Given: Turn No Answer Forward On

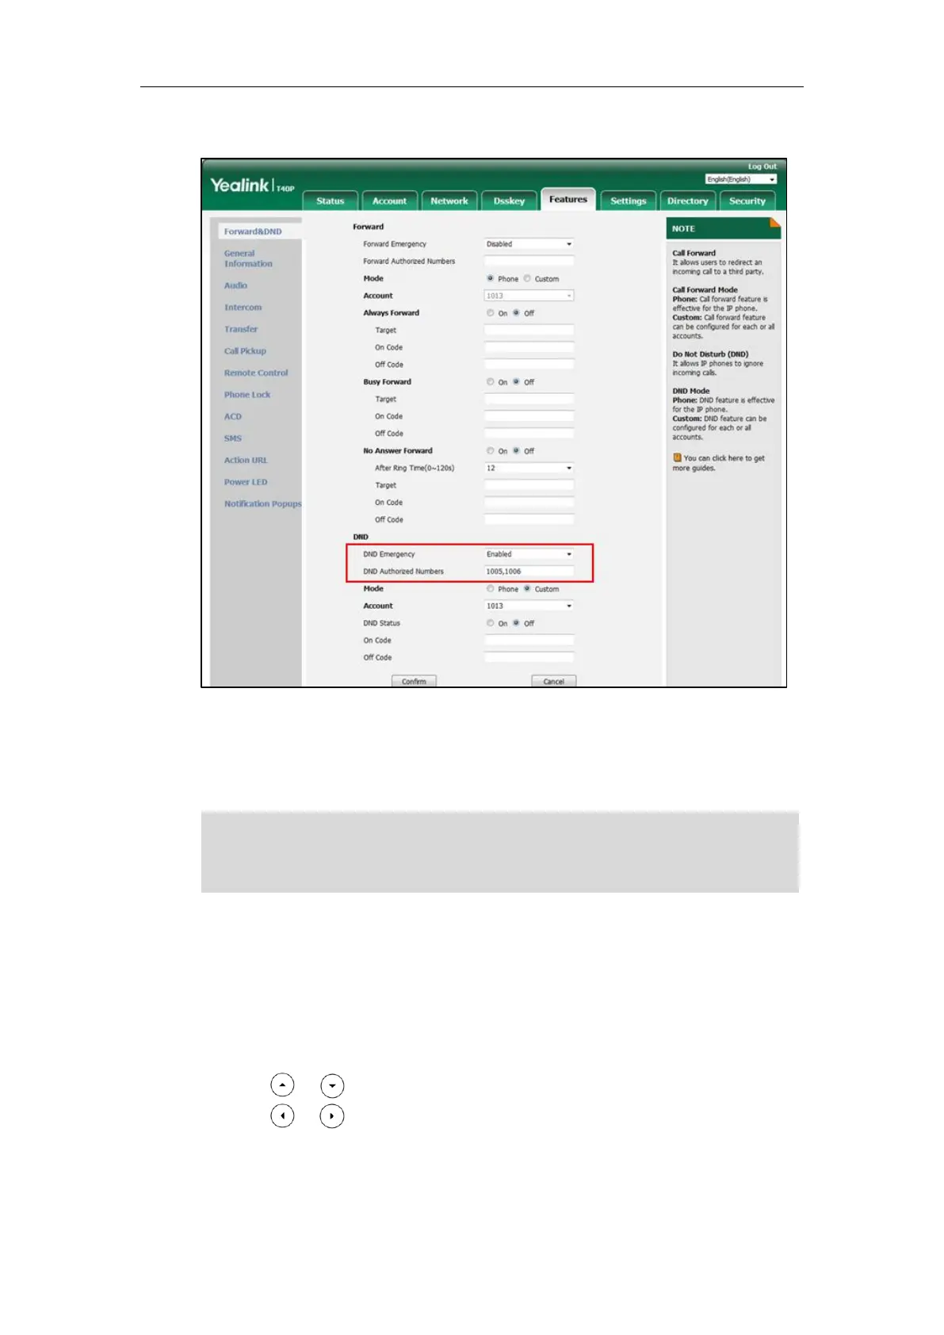Looking at the screenshot, I should [491, 451].
